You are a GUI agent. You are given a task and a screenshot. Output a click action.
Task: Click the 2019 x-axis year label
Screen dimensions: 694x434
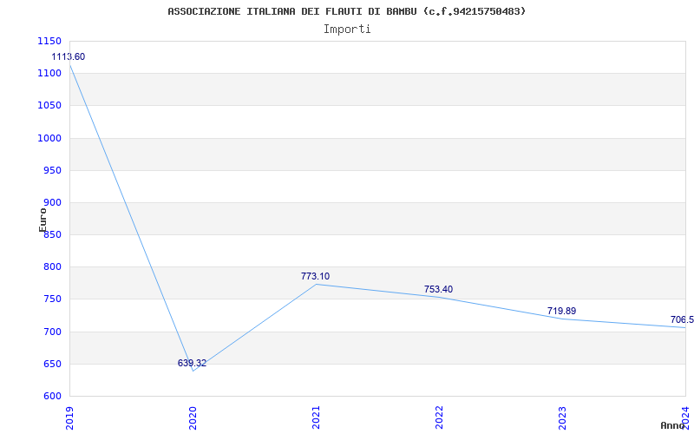[x=70, y=418]
